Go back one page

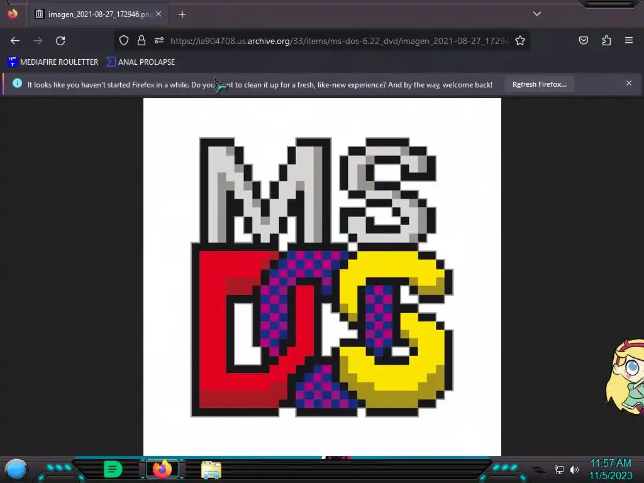15,41
